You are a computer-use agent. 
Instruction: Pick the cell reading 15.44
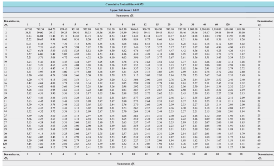[52, 36]
